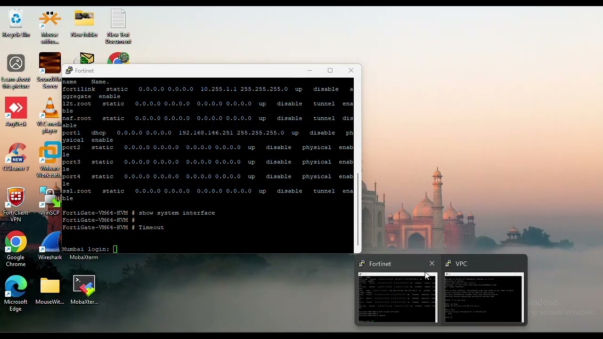Click the IP address 192.168.146.251
The image size is (603, 339).
click(x=206, y=133)
